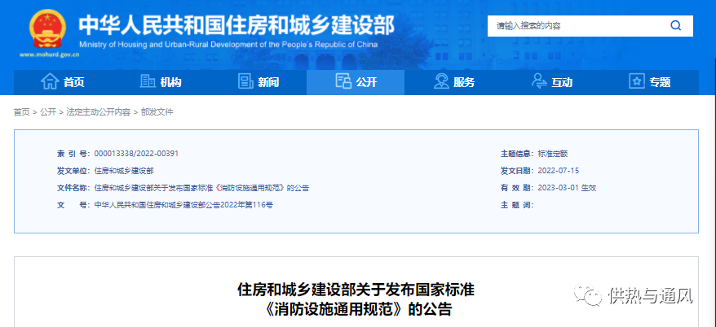Viewport: 716px width, 327px height.
Task: Click the 公开 document icon
Action: (x=343, y=81)
